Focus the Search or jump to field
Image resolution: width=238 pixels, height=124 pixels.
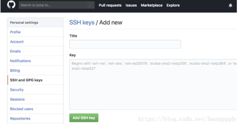(57, 5)
